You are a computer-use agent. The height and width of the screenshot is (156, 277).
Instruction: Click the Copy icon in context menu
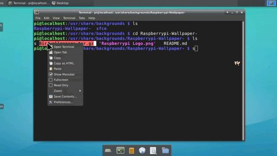(51, 58)
